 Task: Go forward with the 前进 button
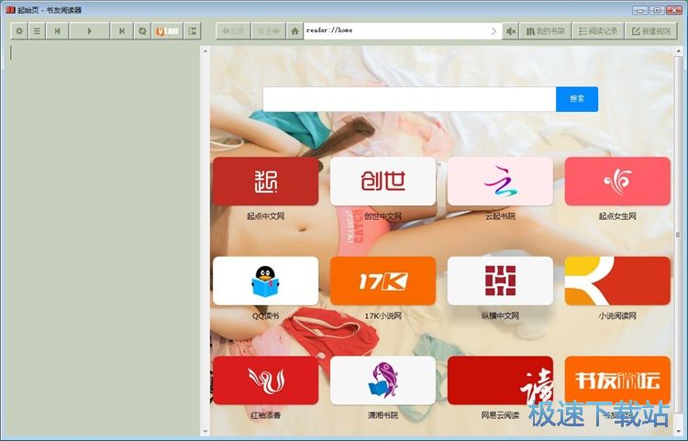coord(269,31)
